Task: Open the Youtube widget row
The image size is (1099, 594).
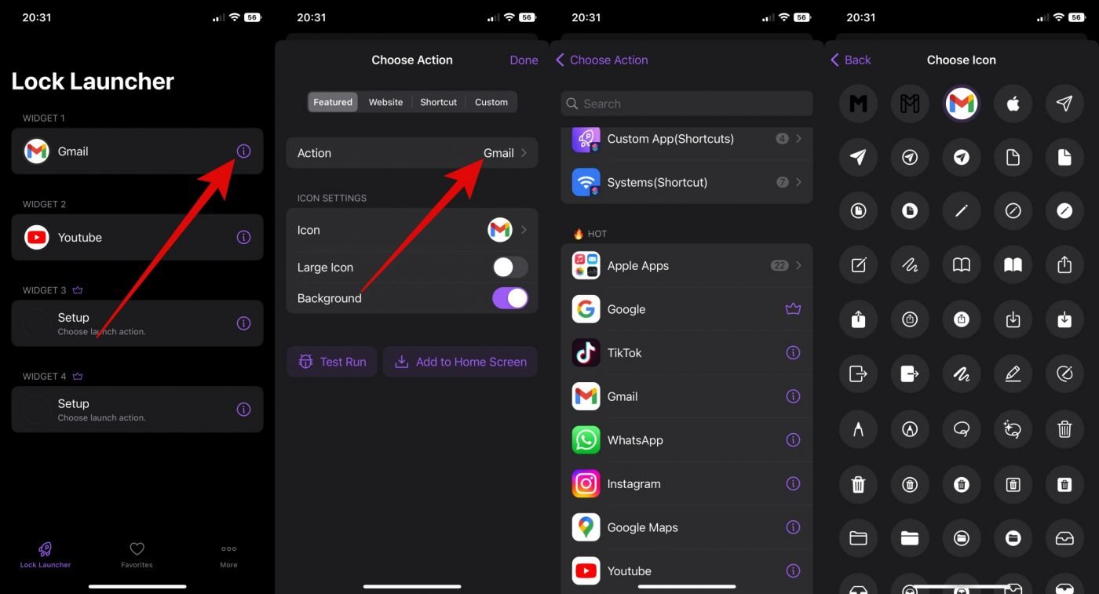Action: 137,237
